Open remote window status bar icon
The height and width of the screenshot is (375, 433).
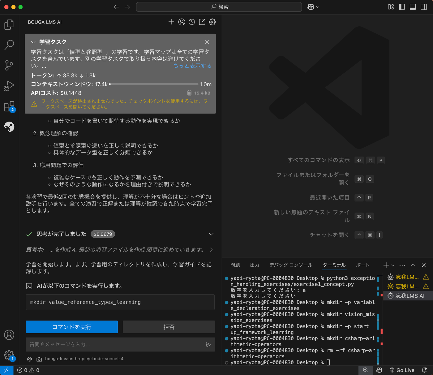[6, 370]
